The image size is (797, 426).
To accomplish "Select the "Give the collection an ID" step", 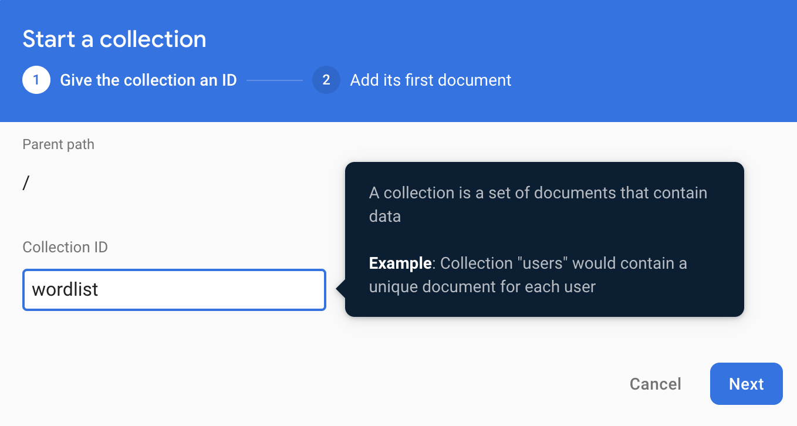I will click(148, 80).
